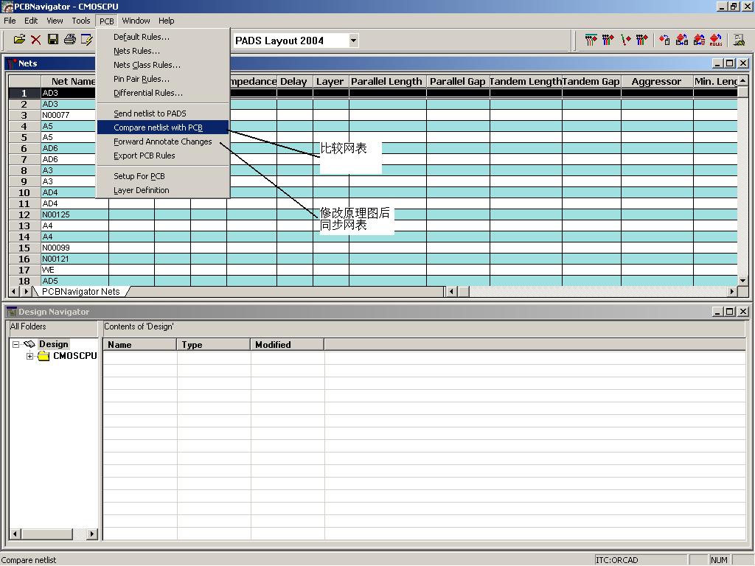
Task: Click the forward annotate icon with 'ECO' label
Action: tap(699, 40)
